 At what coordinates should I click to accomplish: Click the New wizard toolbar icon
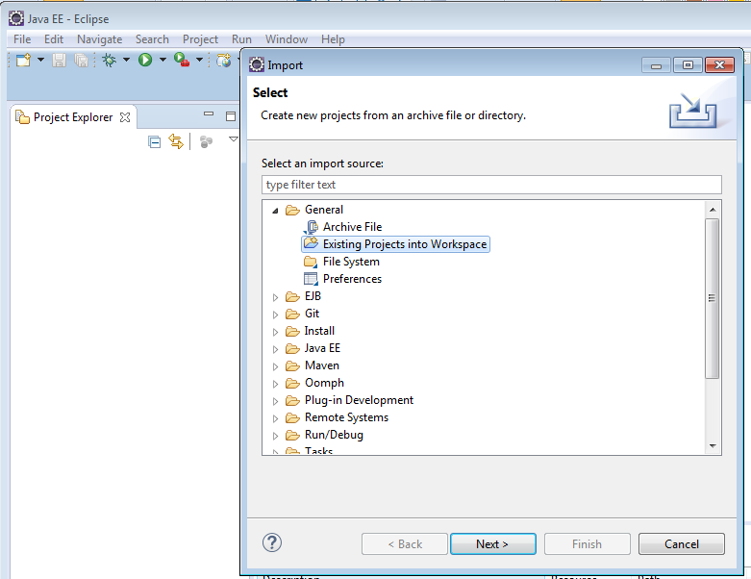pos(23,60)
